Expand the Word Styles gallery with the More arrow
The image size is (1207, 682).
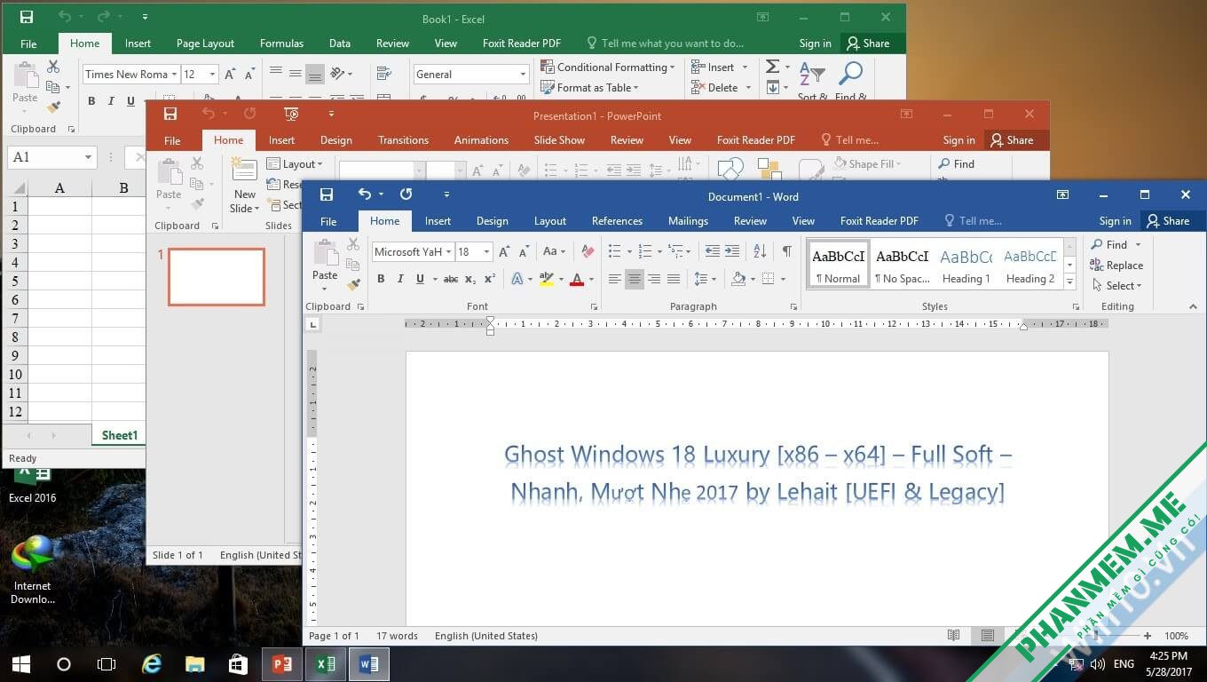(x=1069, y=282)
